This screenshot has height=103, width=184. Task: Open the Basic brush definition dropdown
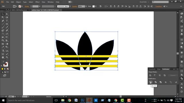point(70,6)
